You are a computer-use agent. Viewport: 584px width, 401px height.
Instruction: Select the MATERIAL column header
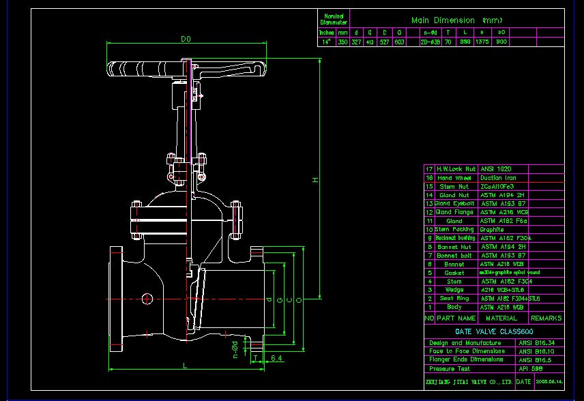[x=501, y=318]
